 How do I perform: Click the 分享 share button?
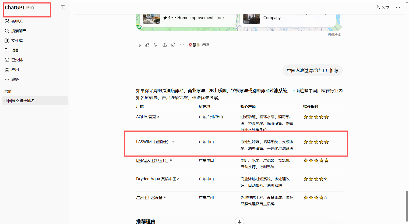[383, 7]
